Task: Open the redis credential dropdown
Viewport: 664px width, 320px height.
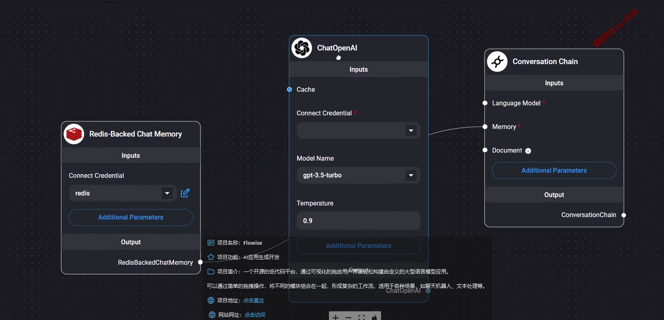Action: coord(122,193)
